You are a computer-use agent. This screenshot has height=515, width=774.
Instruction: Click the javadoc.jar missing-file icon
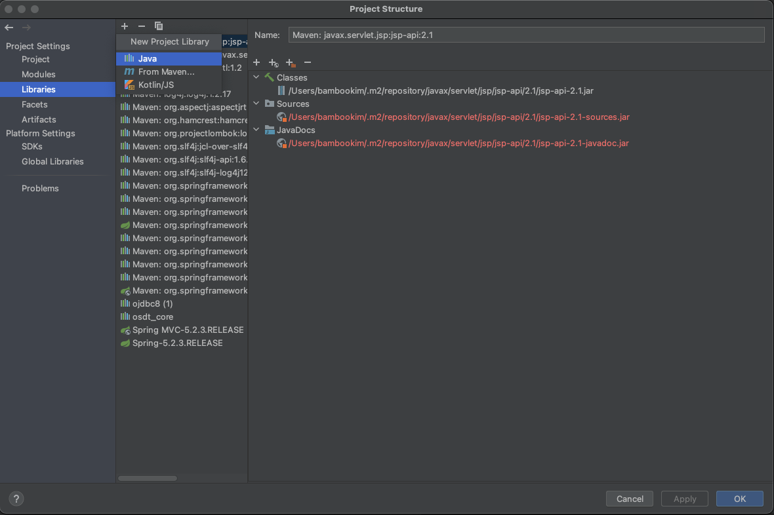click(281, 143)
